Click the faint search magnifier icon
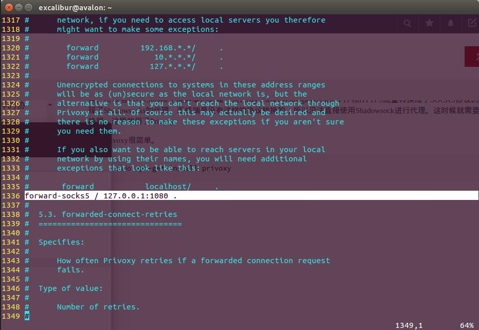Viewport: 479px width, 330px height. coord(407,23)
